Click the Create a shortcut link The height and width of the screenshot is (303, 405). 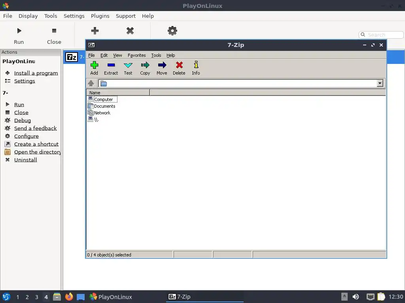click(x=36, y=144)
